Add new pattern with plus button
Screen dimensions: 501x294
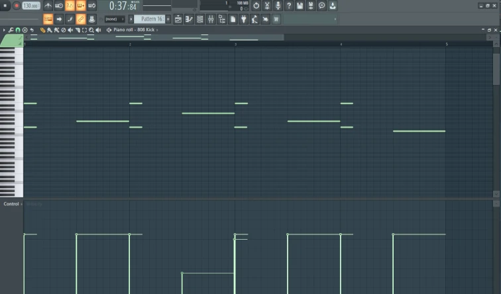(x=168, y=19)
